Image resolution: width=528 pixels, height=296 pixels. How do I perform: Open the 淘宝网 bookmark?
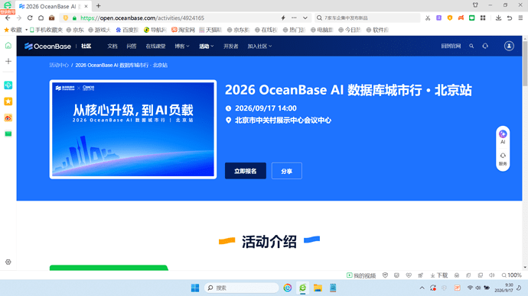point(183,30)
